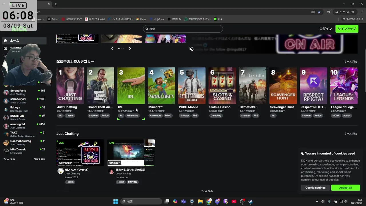This screenshot has width=366, height=206.
Task: Open Steam from the taskbar
Action: (x=250, y=201)
